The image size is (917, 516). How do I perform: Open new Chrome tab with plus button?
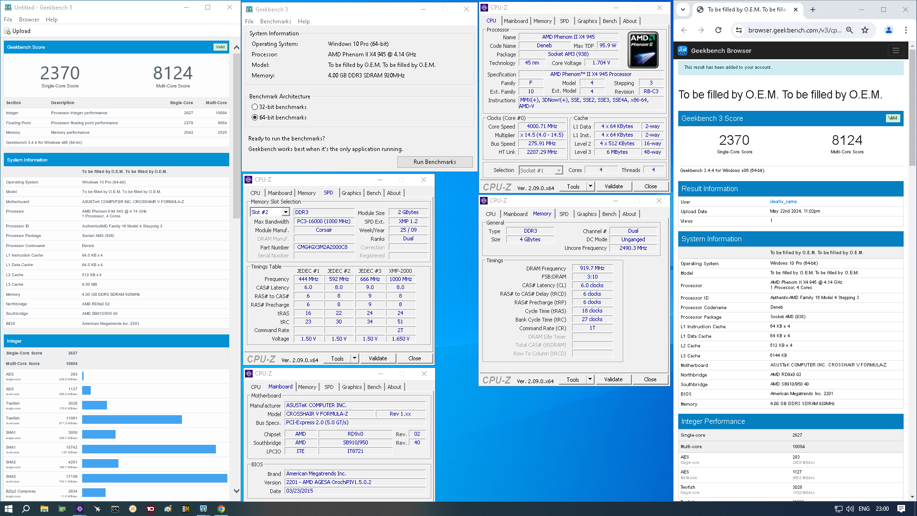pos(813,10)
